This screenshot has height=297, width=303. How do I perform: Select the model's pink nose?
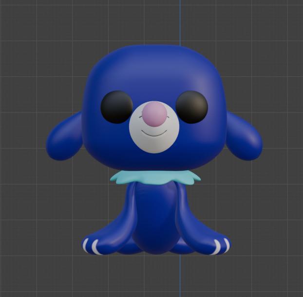coord(154,114)
